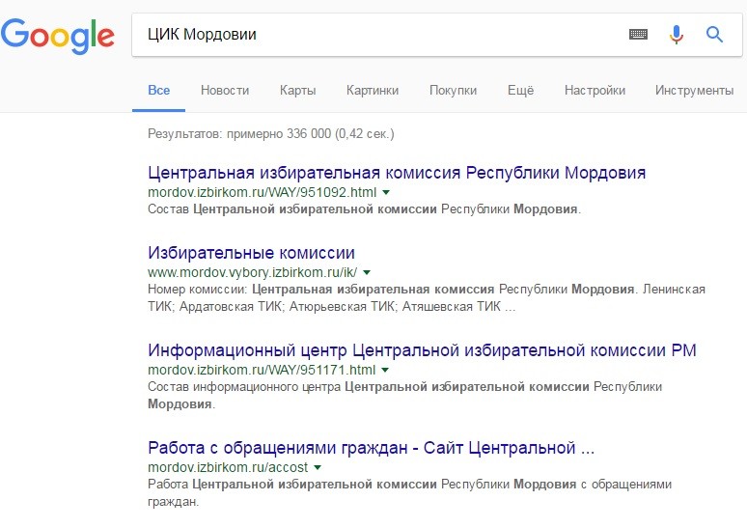Click the URL text www.mordov.vybory.izbirkom.ru/ik/
This screenshot has width=747, height=528.
coord(253,272)
